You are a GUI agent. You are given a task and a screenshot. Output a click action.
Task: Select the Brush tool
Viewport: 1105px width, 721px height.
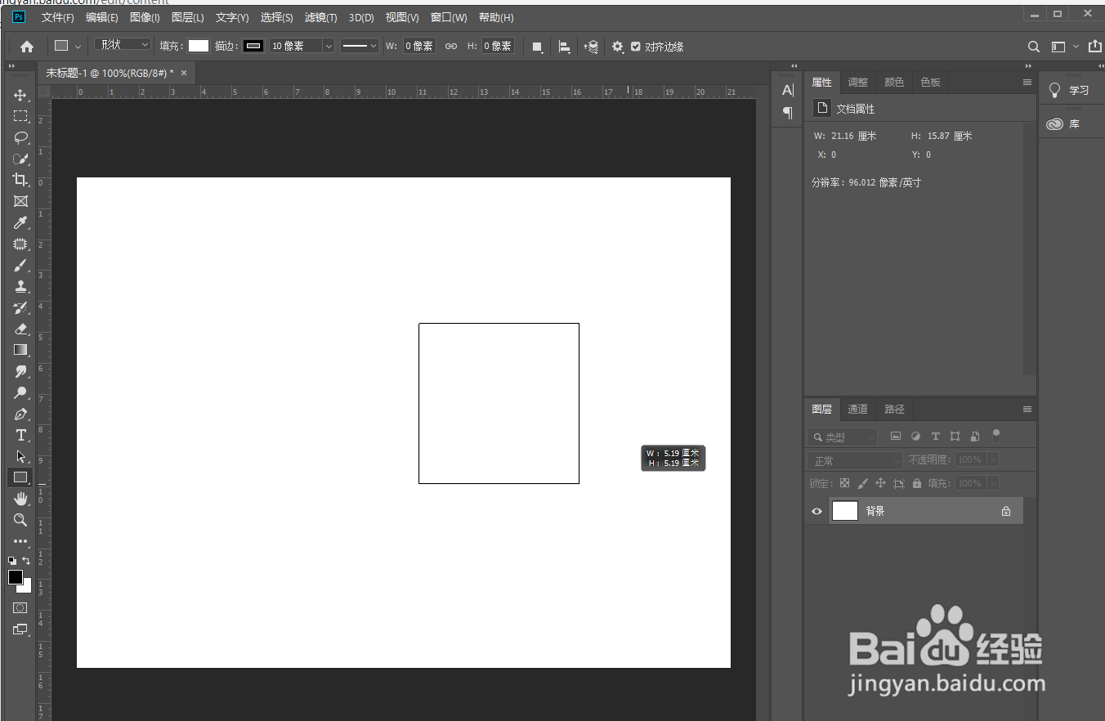pos(20,265)
